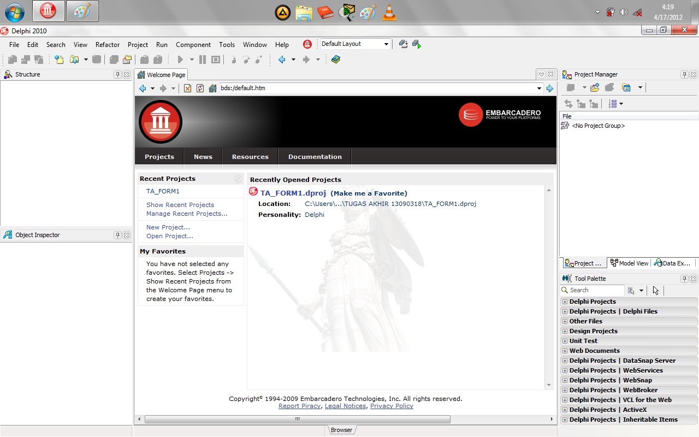The width and height of the screenshot is (699, 437).
Task: Click the red Delphi icon beside Help menu
Action: coord(307,44)
